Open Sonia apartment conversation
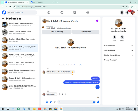The image size is (138, 111). [19, 64]
